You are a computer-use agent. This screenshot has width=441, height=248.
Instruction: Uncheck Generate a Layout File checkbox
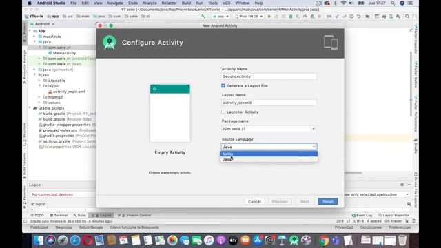pos(223,85)
